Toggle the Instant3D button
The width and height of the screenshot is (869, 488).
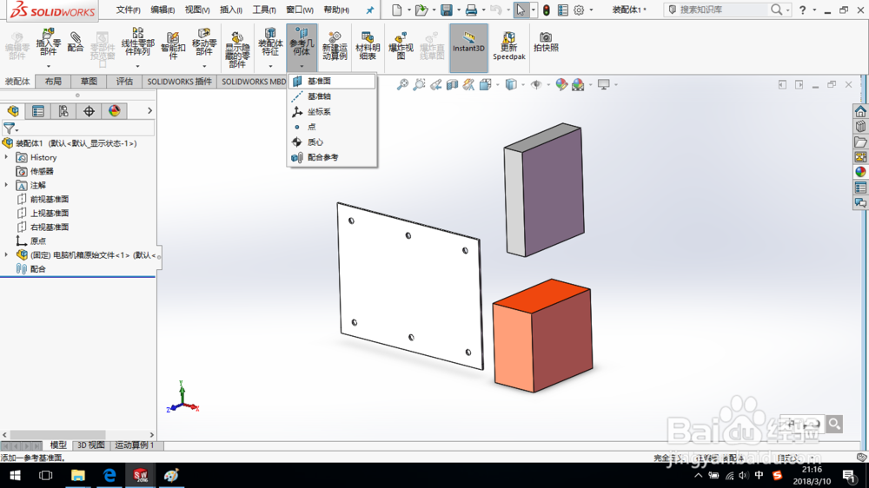pos(469,48)
